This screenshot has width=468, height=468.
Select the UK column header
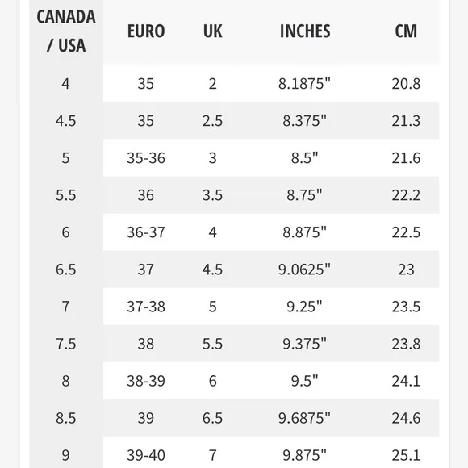(x=212, y=31)
